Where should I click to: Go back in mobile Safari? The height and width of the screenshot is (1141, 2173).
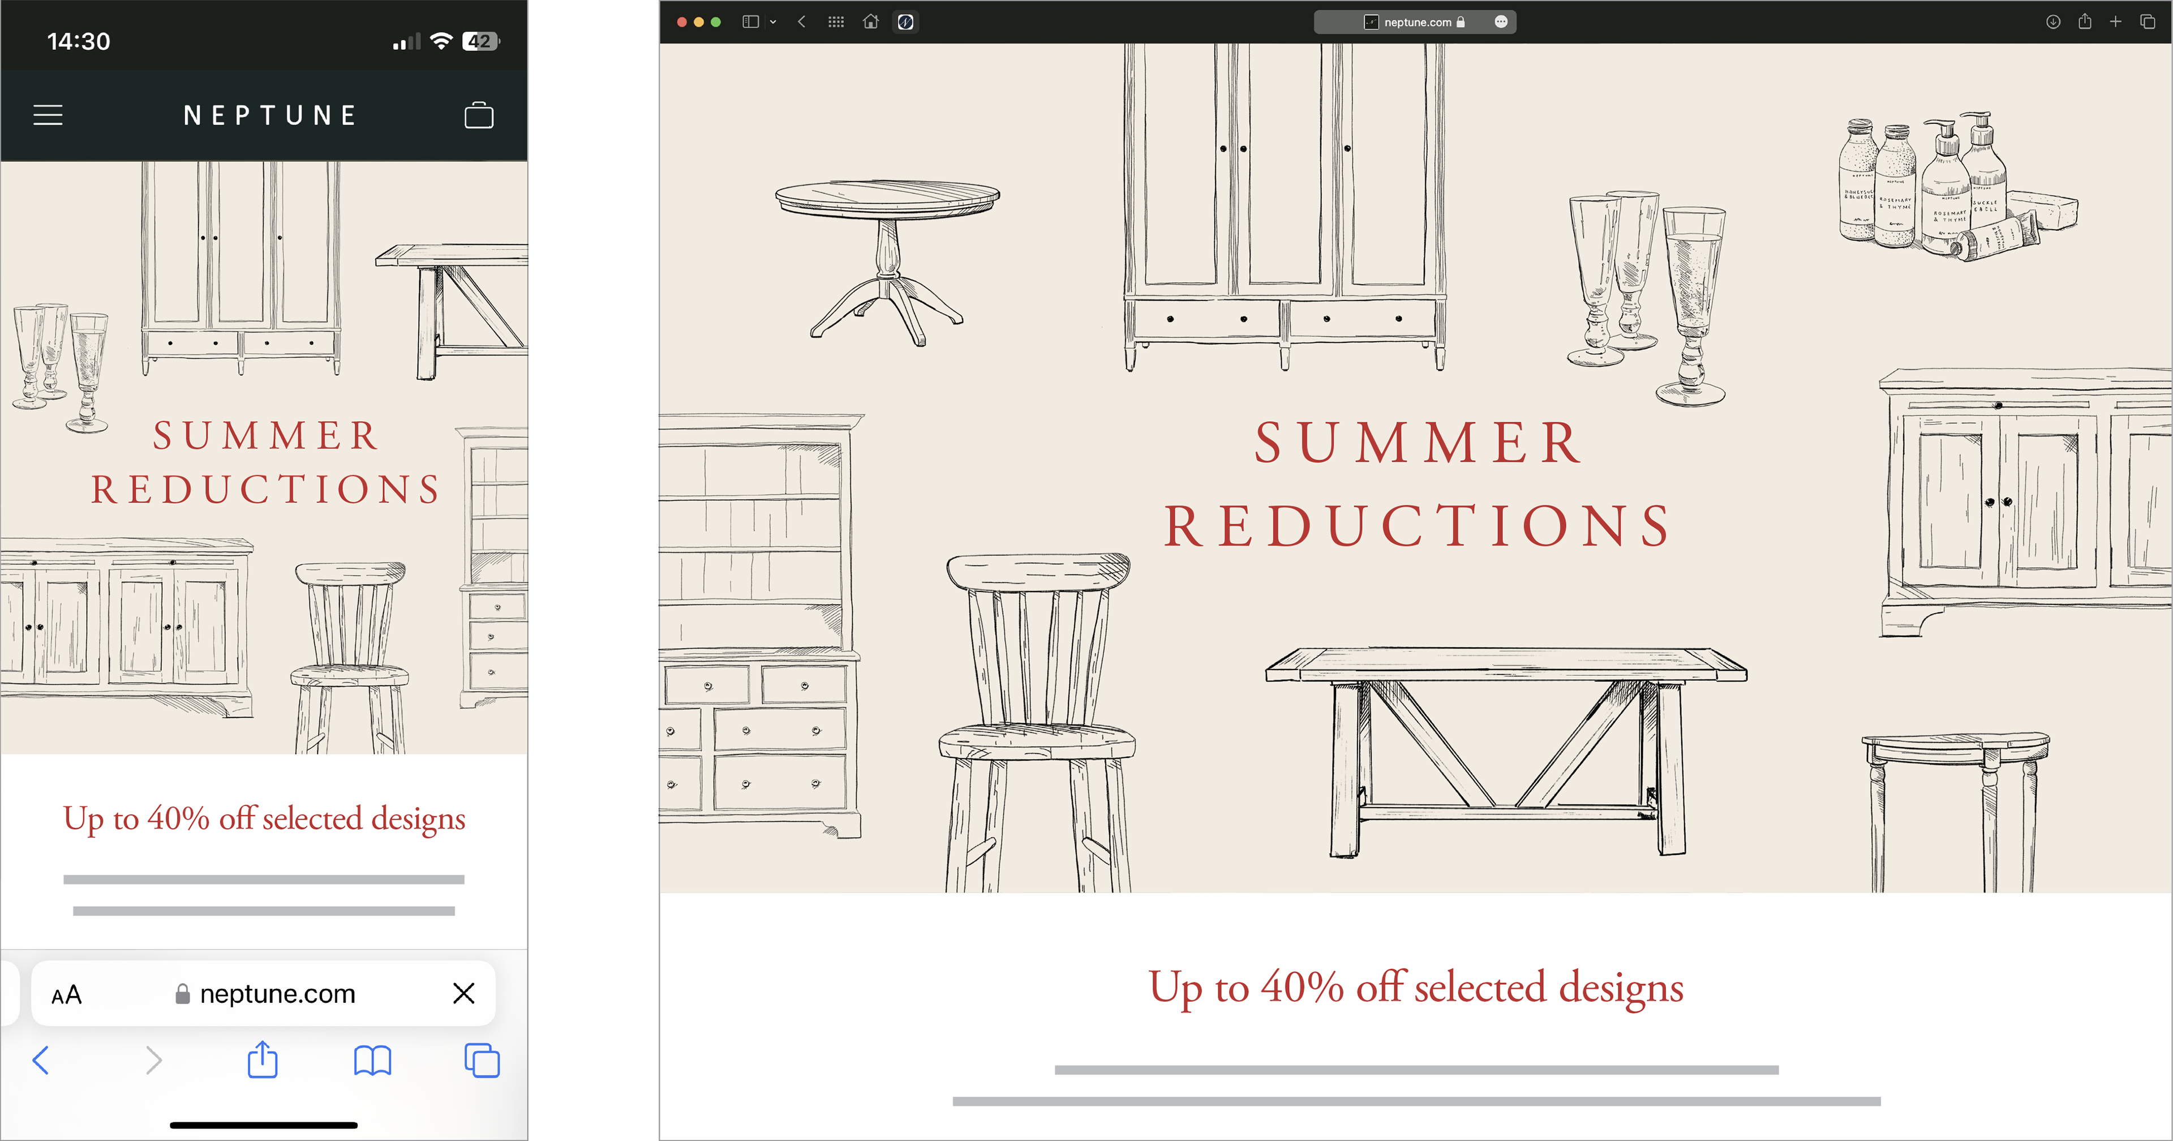point(41,1060)
